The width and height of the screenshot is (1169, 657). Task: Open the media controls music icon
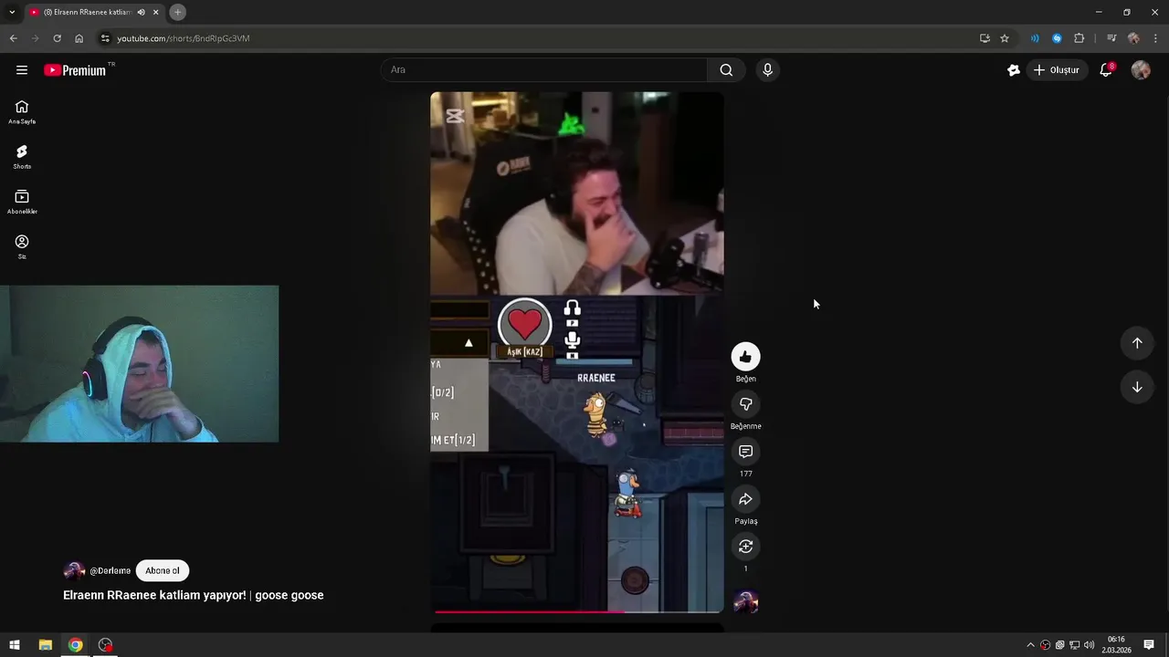pyautogui.click(x=1111, y=38)
